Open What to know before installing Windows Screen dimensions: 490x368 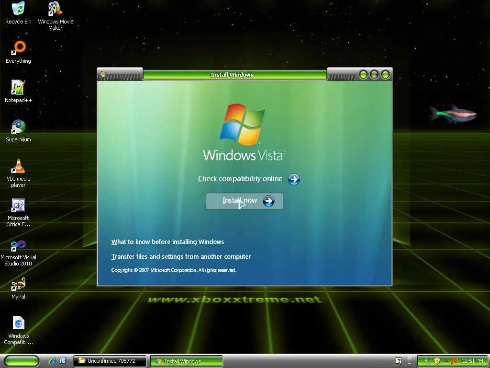pyautogui.click(x=167, y=241)
